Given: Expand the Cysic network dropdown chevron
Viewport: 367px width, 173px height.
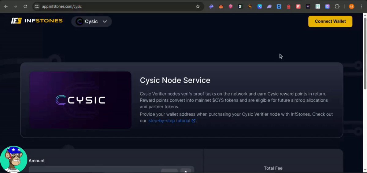Looking at the screenshot, I should pos(105,21).
